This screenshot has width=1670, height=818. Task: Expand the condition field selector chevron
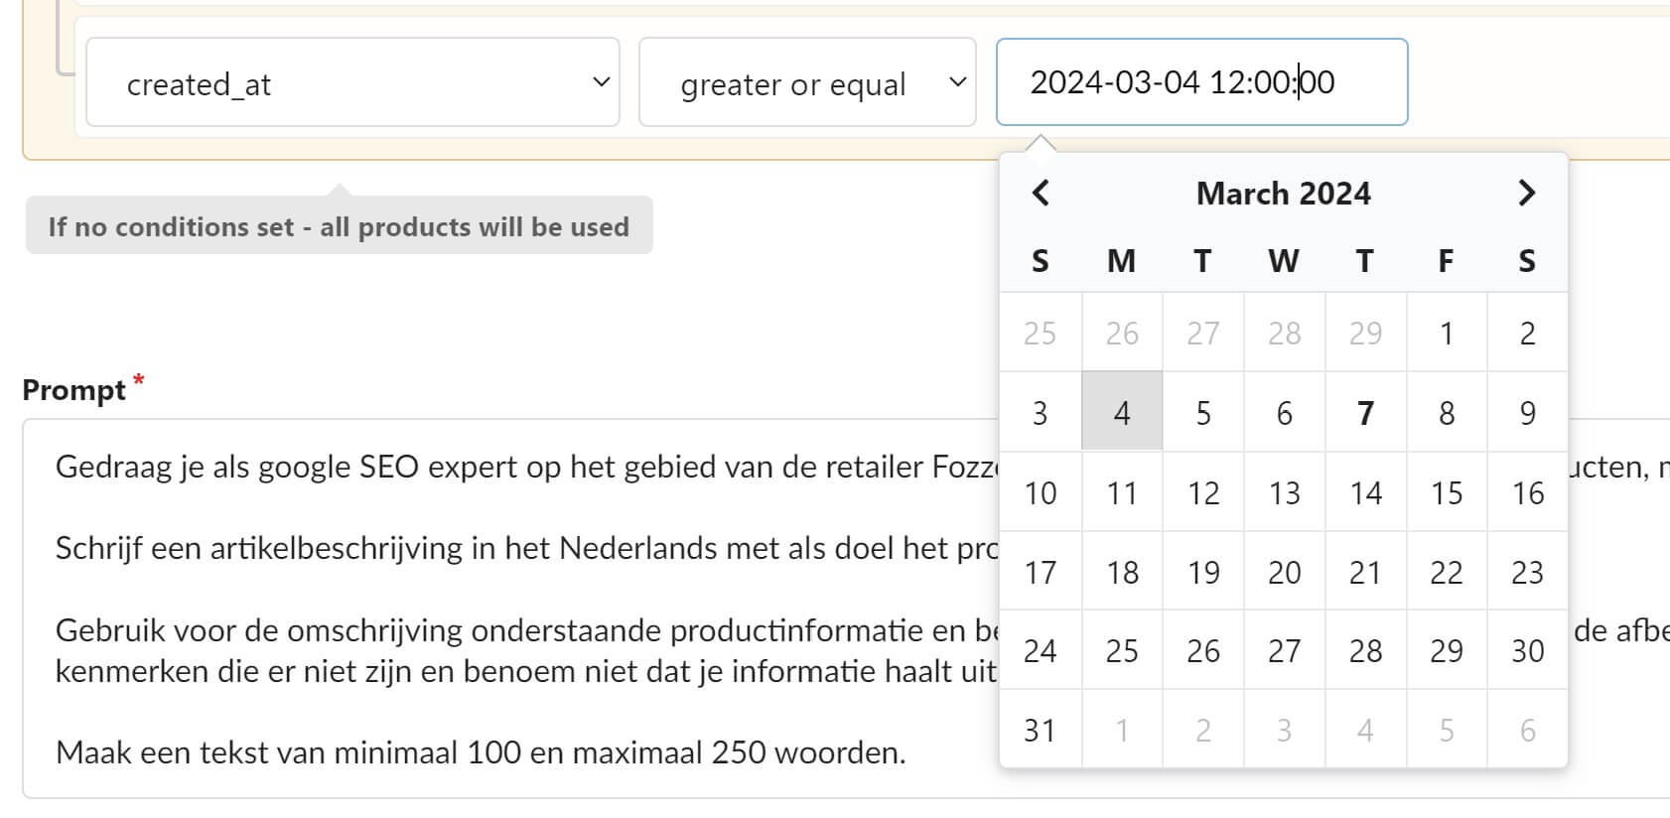pos(600,82)
